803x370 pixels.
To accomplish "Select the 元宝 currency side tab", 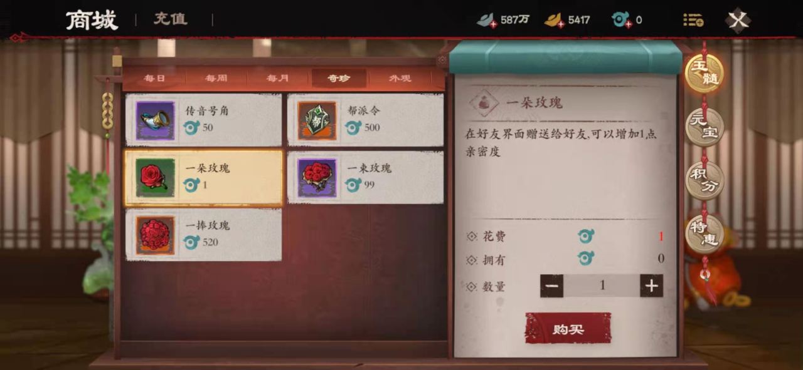I will coord(704,126).
